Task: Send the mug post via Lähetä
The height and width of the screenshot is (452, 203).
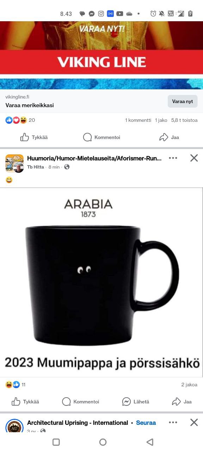Action: [136, 402]
